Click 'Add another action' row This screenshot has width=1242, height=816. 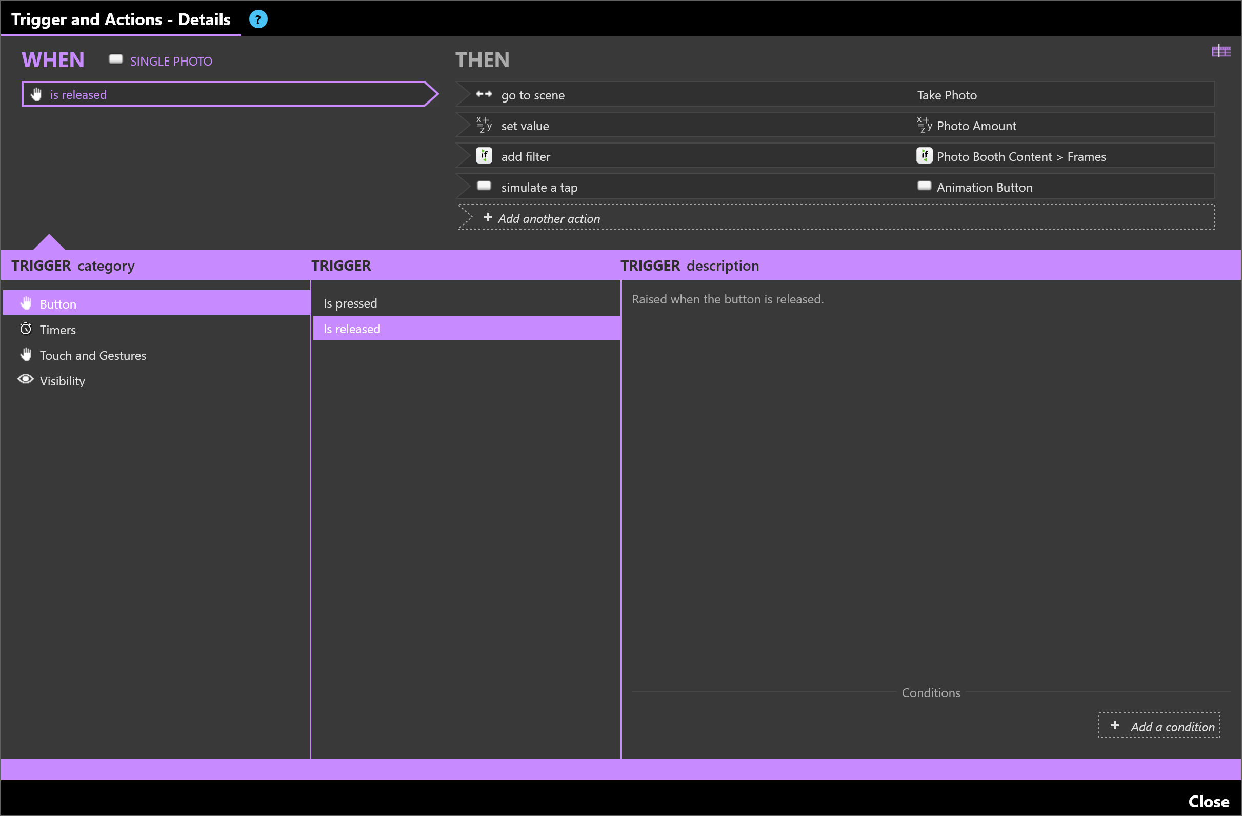(548, 218)
